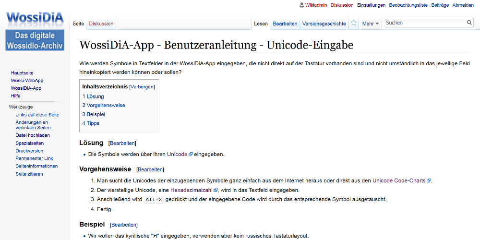Jump to contents entry 4 Tipps

click(91, 123)
